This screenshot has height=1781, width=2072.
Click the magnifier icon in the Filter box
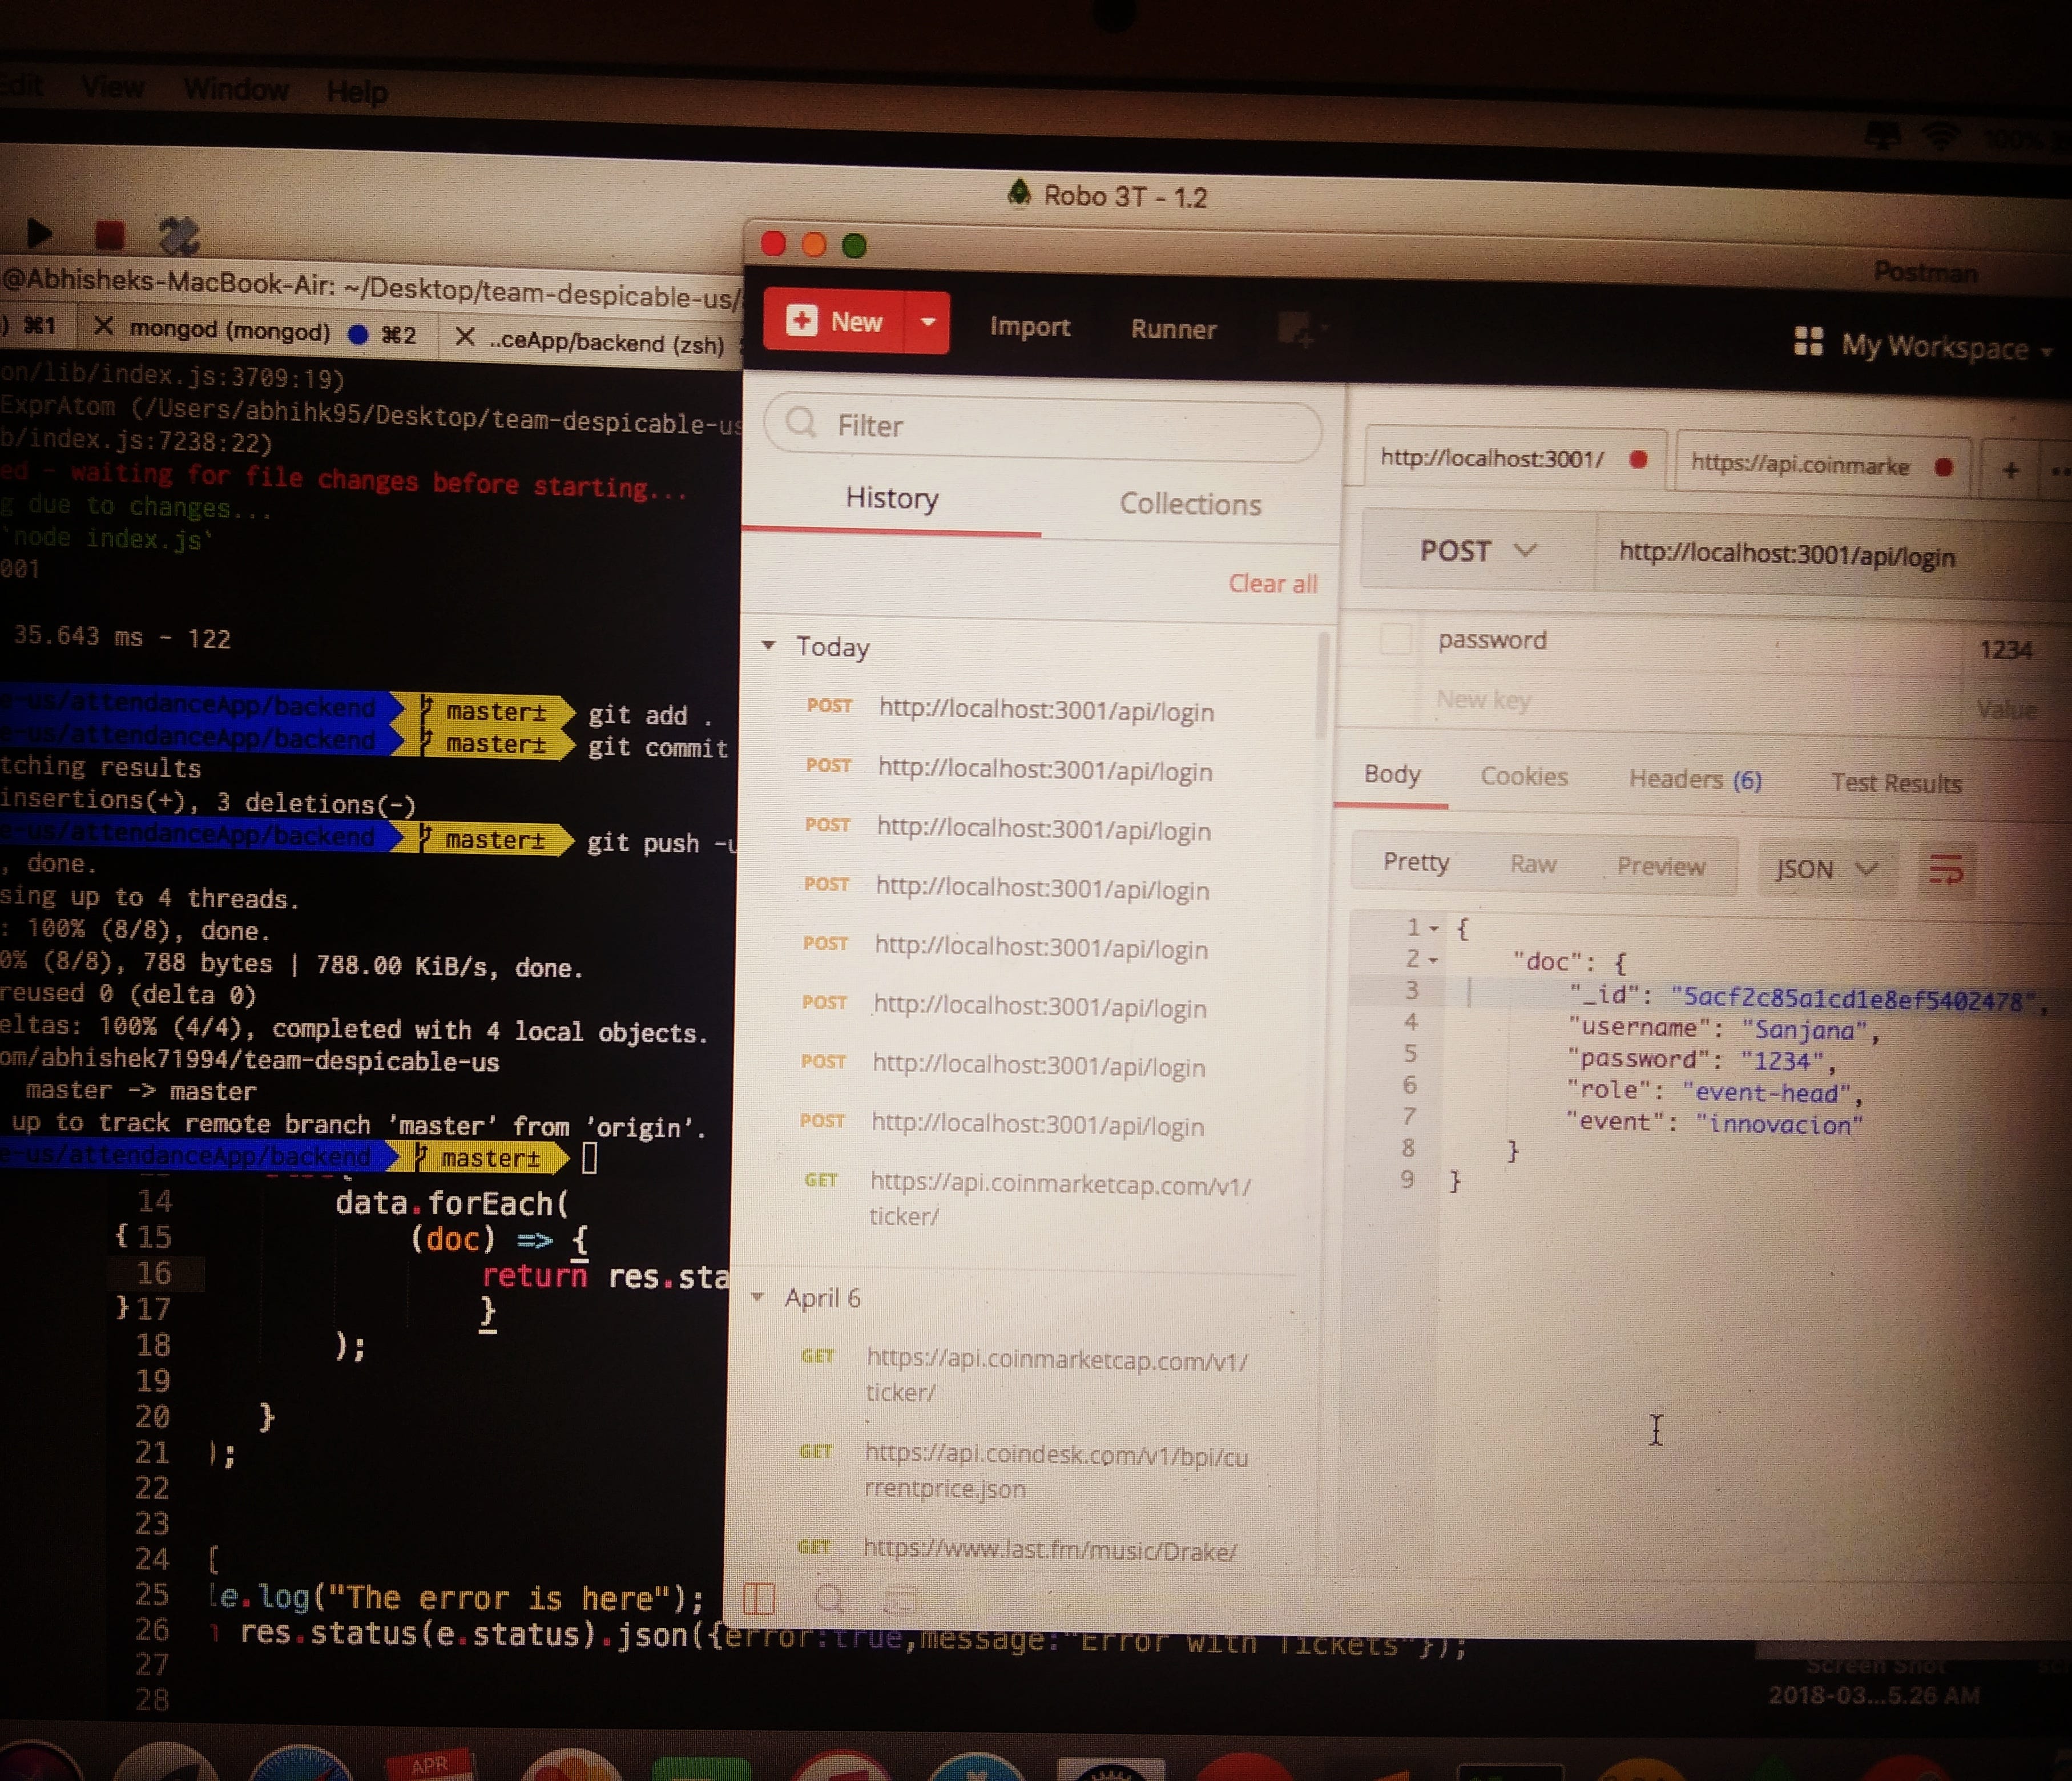point(801,423)
